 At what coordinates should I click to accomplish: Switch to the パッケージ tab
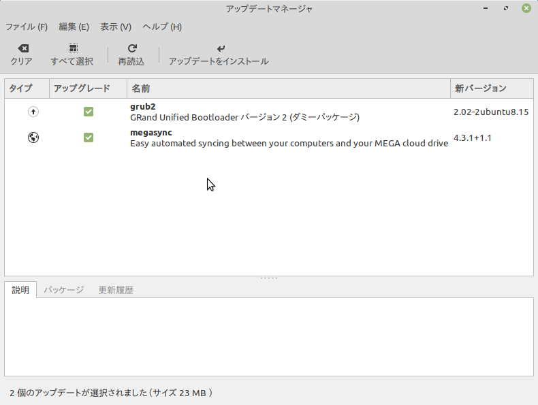point(64,290)
